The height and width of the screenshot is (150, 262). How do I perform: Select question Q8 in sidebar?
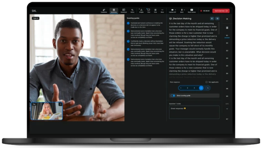tap(227, 89)
